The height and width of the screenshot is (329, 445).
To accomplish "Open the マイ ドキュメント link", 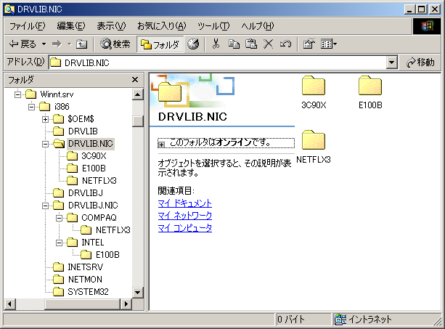I will click(x=185, y=203).
